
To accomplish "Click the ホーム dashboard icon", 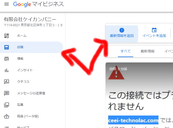I will point(7,36).
